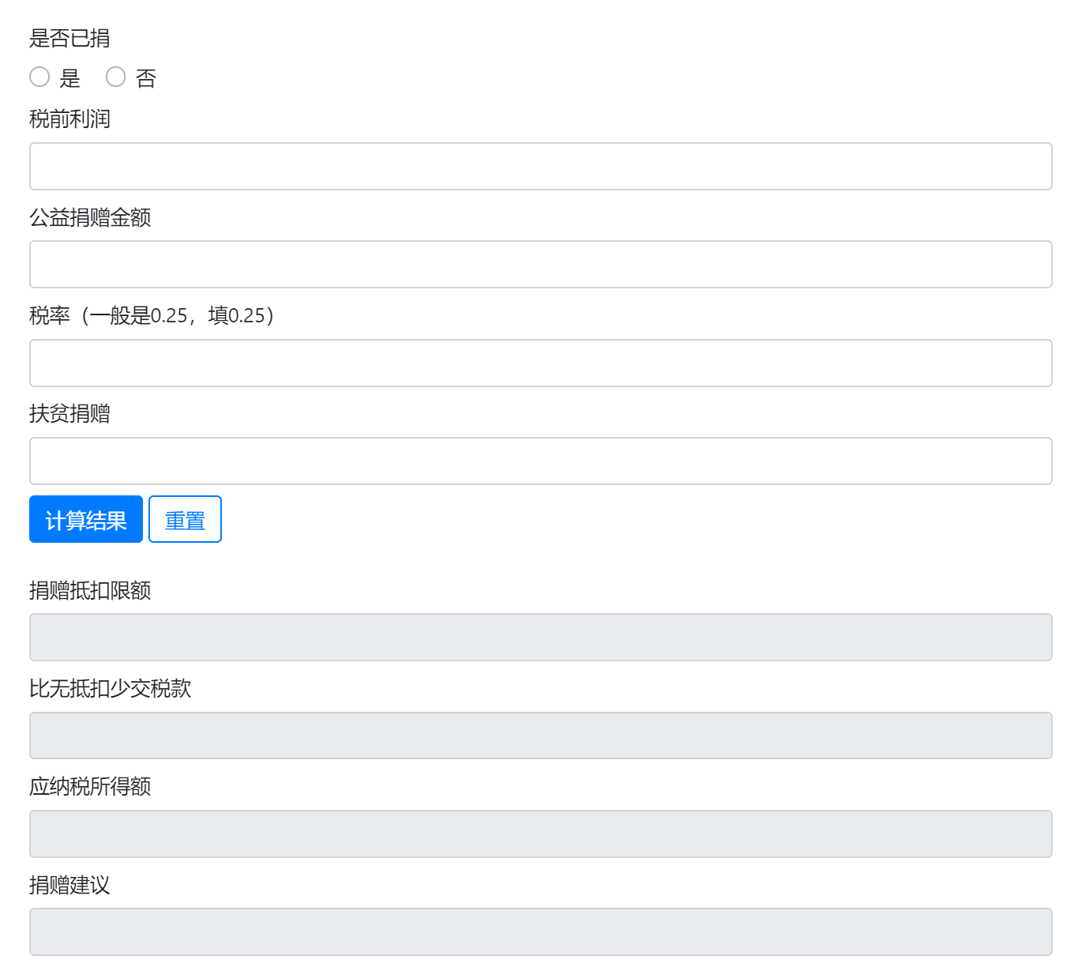The image size is (1070, 971).
Task: Click the 税前利润 input field
Action: pos(540,167)
